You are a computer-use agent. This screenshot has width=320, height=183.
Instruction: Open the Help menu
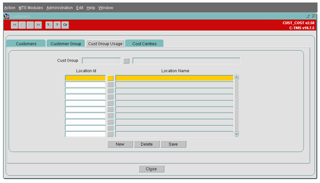click(x=91, y=8)
